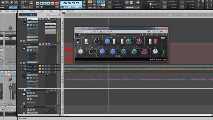
Task: Mute Track 1
Action: [x=40, y=19]
